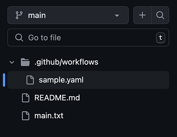Click the README.md file icon
Image resolution: width=177 pixels, height=137 pixels.
(x=26, y=98)
